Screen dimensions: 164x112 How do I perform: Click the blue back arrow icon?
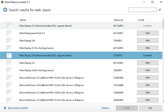pyautogui.click(x=5, y=10)
